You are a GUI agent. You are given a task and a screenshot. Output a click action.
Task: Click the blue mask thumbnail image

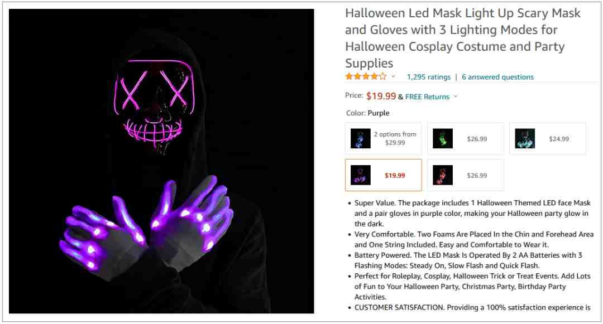pos(360,139)
